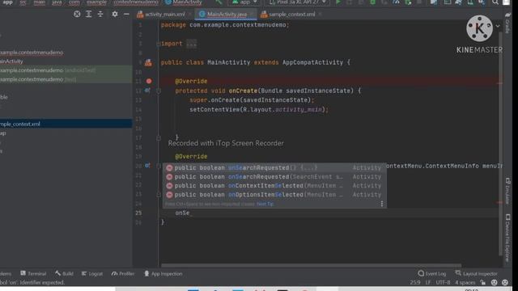Click the Make Project hammer icon
The image size is (518, 291).
coord(219,2)
